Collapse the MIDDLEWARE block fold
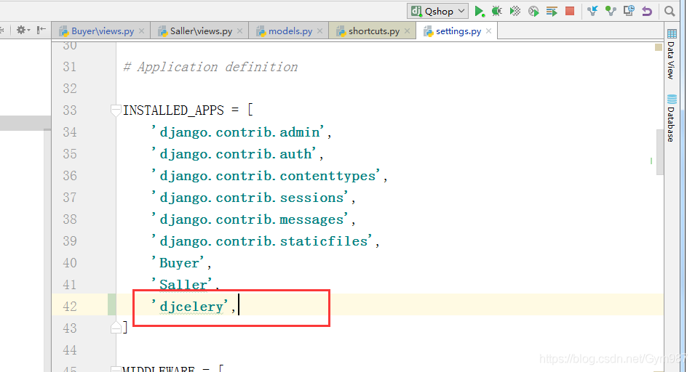Image resolution: width=695 pixels, height=372 pixels. coord(116,369)
